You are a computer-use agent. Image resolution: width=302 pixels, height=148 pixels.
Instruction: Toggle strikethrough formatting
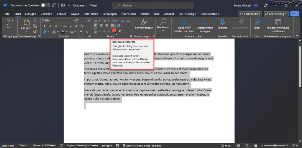pos(65,26)
